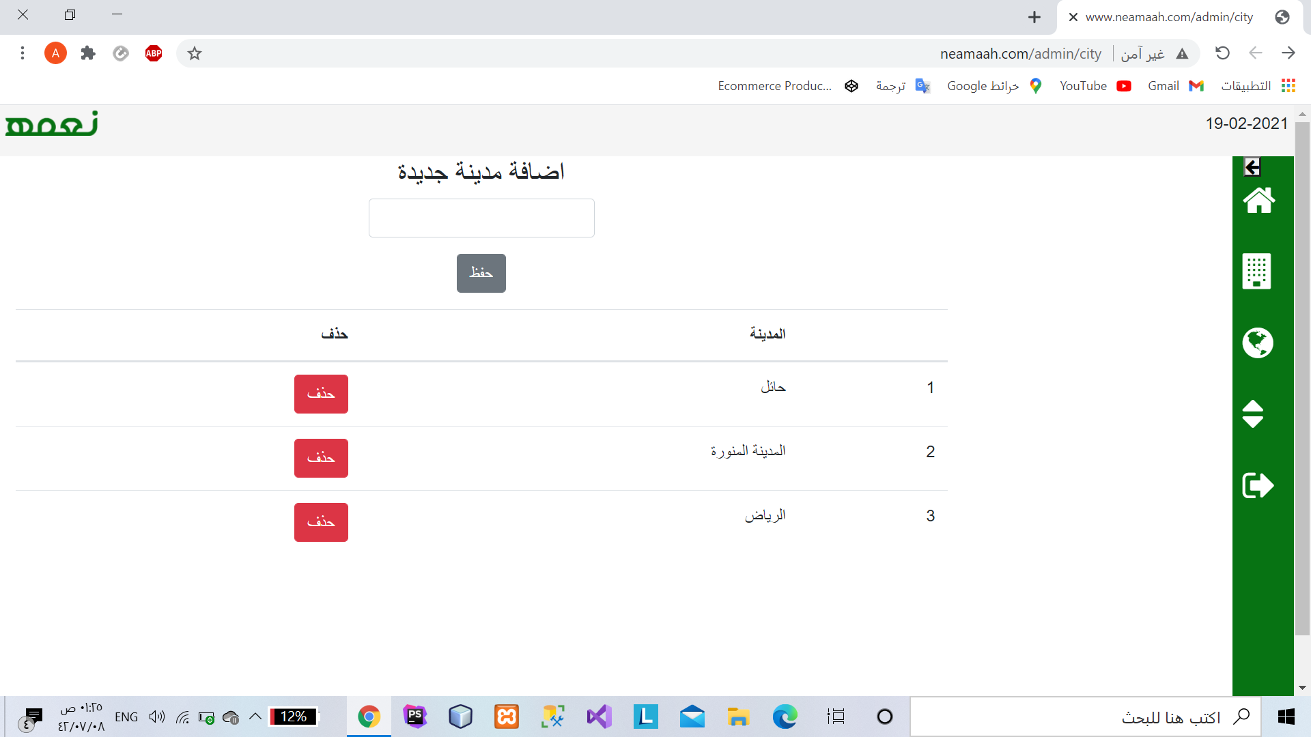Screen dimensions: 1311x737
Task: Show hidden system tray icons chevron
Action: pyautogui.click(x=255, y=717)
